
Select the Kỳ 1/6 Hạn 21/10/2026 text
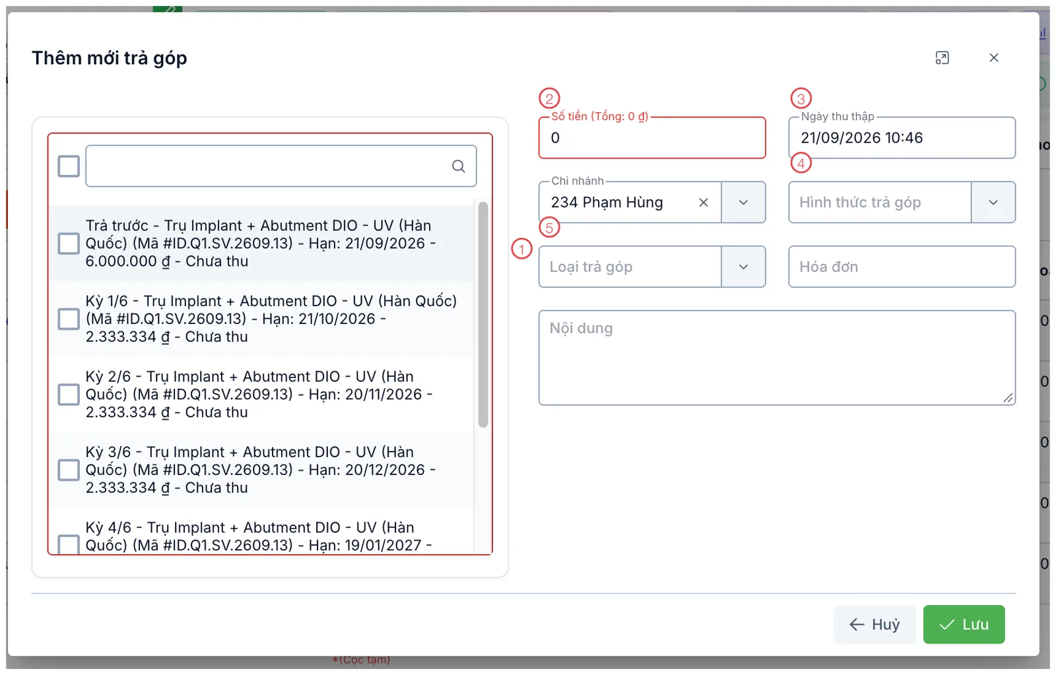[271, 319]
